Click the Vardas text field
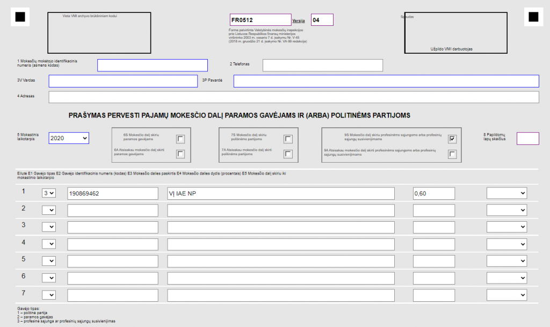550x327 pixels. [x=123, y=81]
